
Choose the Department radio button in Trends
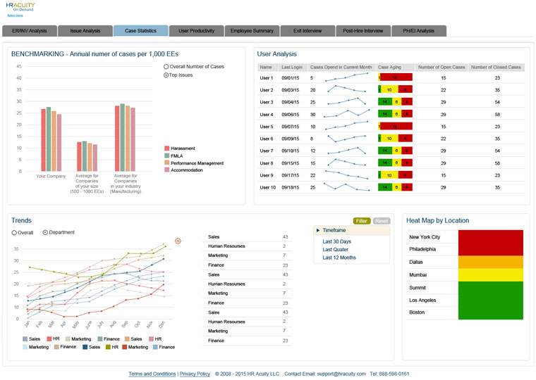coord(45,232)
